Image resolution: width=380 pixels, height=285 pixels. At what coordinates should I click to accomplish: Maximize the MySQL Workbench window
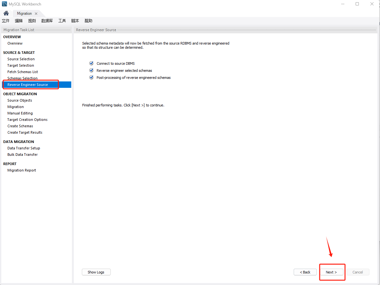[x=357, y=4]
